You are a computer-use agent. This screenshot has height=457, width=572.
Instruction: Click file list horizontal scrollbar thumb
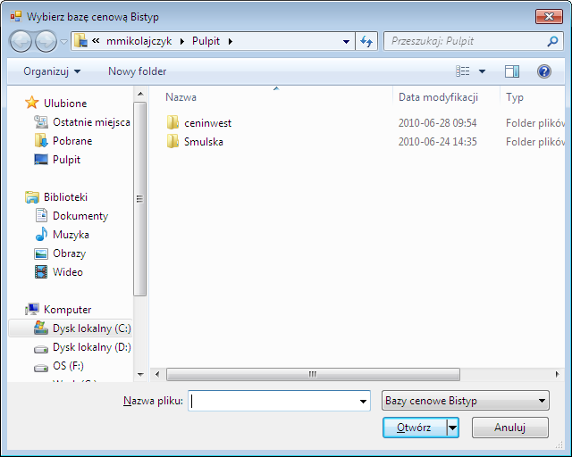pyautogui.click(x=313, y=374)
